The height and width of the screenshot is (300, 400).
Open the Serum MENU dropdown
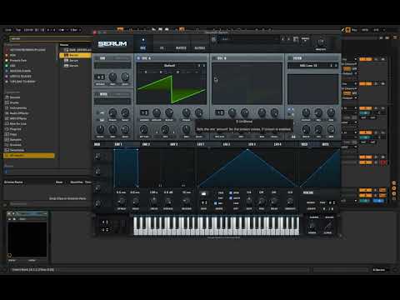[x=305, y=39]
